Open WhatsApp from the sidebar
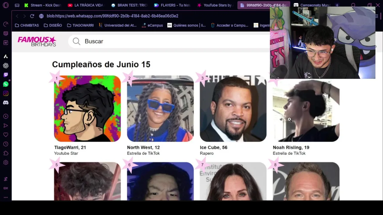This screenshot has height=215, width=383. 6,84
